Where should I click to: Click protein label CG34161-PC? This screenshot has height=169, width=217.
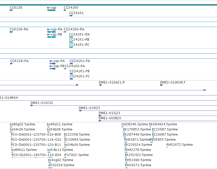coord(80,77)
